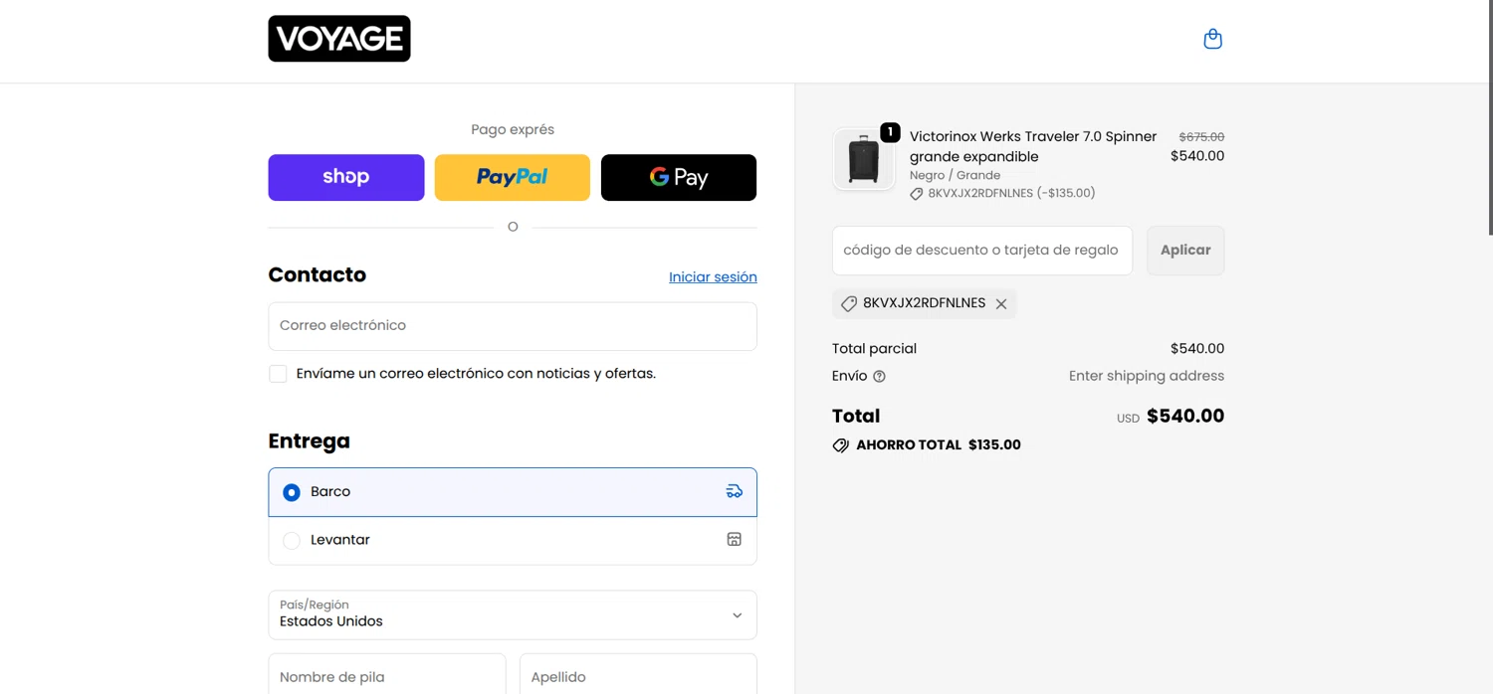Pay with PayPal express button
Viewport: 1493px width, 694px height.
[x=513, y=177]
